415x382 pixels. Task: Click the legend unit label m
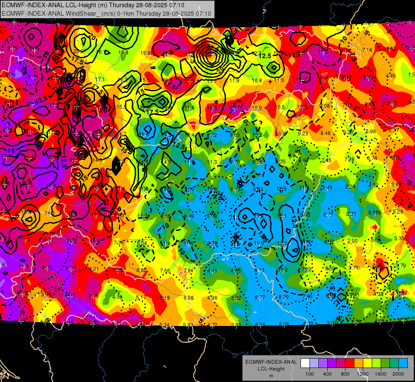tap(271, 376)
